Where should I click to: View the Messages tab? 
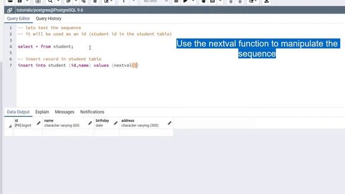(65, 112)
